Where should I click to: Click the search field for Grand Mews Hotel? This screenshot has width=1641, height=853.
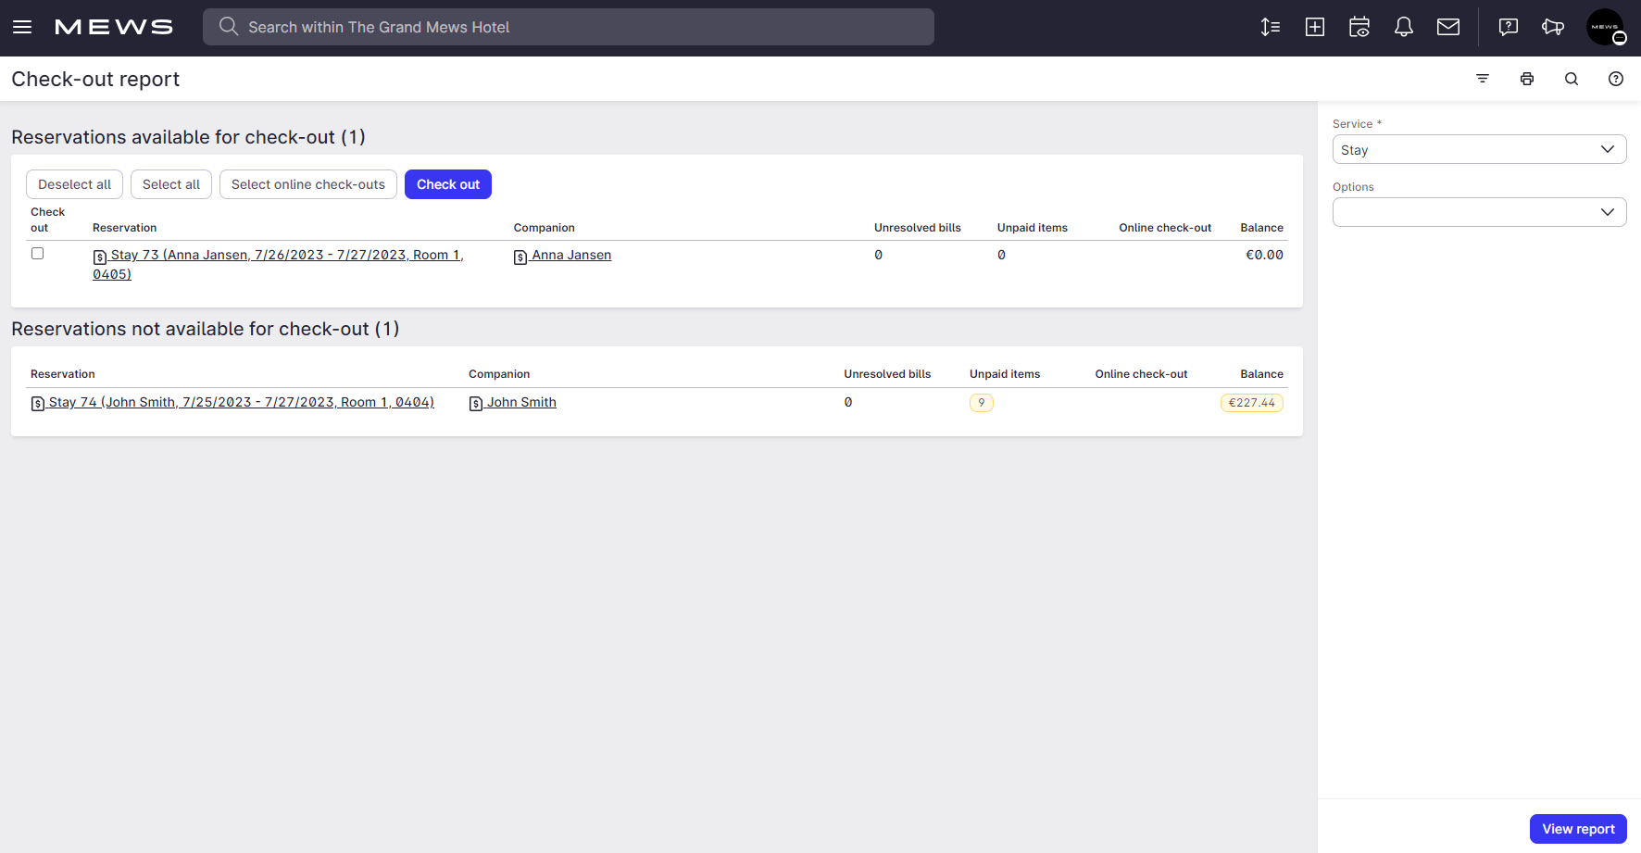pyautogui.click(x=569, y=27)
